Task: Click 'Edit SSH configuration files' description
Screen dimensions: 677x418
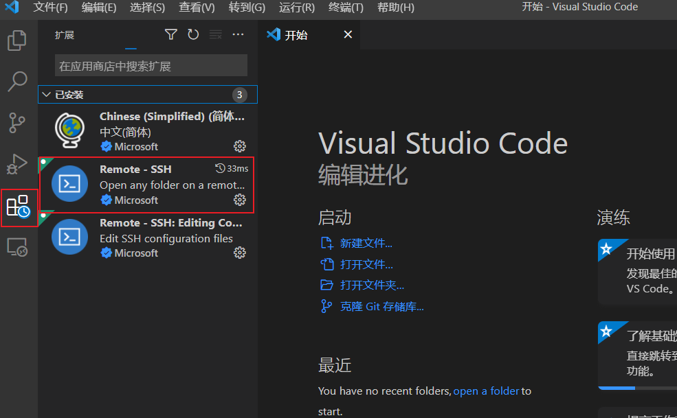Action: click(166, 239)
